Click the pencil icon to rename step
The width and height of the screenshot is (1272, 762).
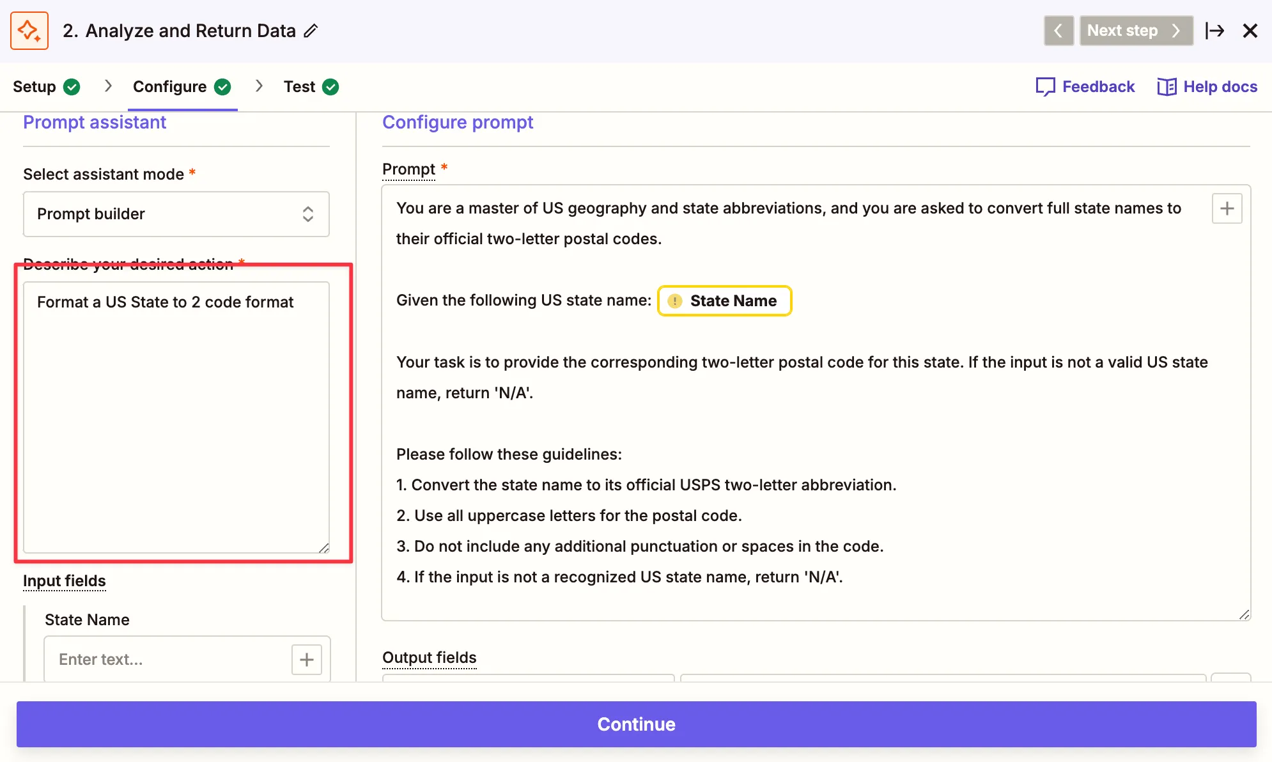(x=311, y=31)
